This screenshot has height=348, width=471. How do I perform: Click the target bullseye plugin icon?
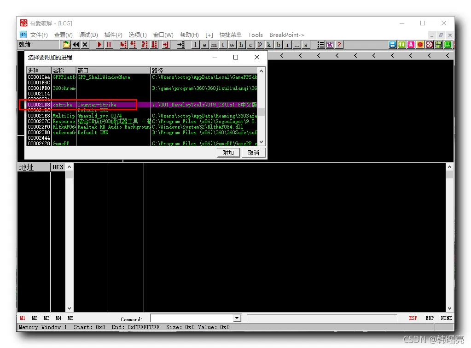429,45
